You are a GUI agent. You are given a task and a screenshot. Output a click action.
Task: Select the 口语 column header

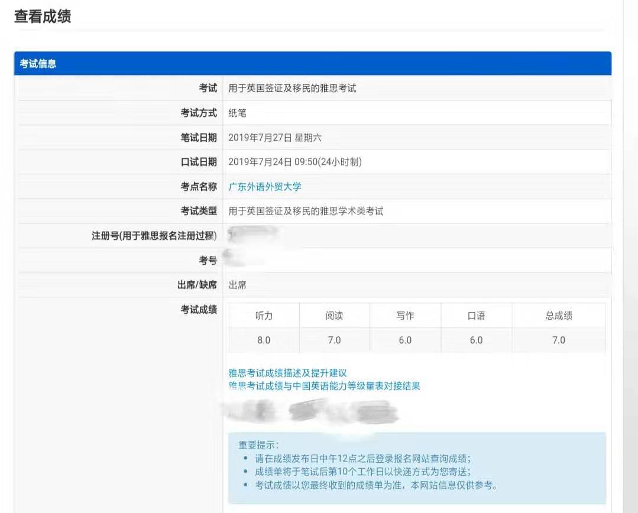point(476,315)
